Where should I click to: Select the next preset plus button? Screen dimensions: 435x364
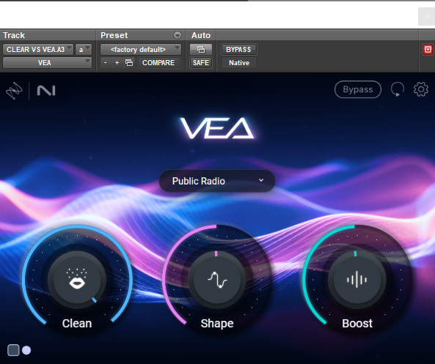click(117, 63)
